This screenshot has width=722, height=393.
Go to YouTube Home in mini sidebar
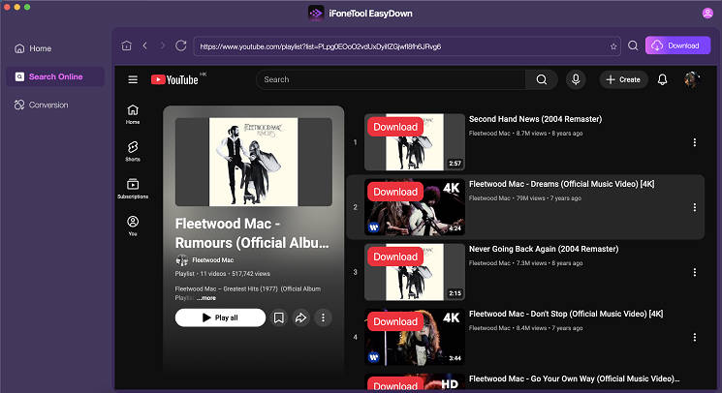pyautogui.click(x=133, y=114)
